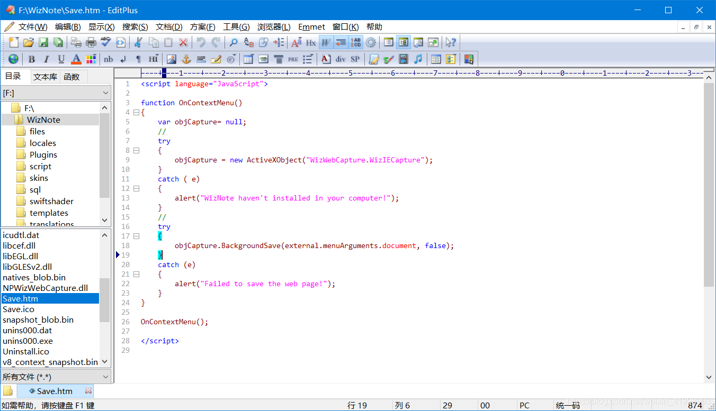The image size is (716, 411).
Task: Click the Open file folder icon
Action: click(29, 43)
